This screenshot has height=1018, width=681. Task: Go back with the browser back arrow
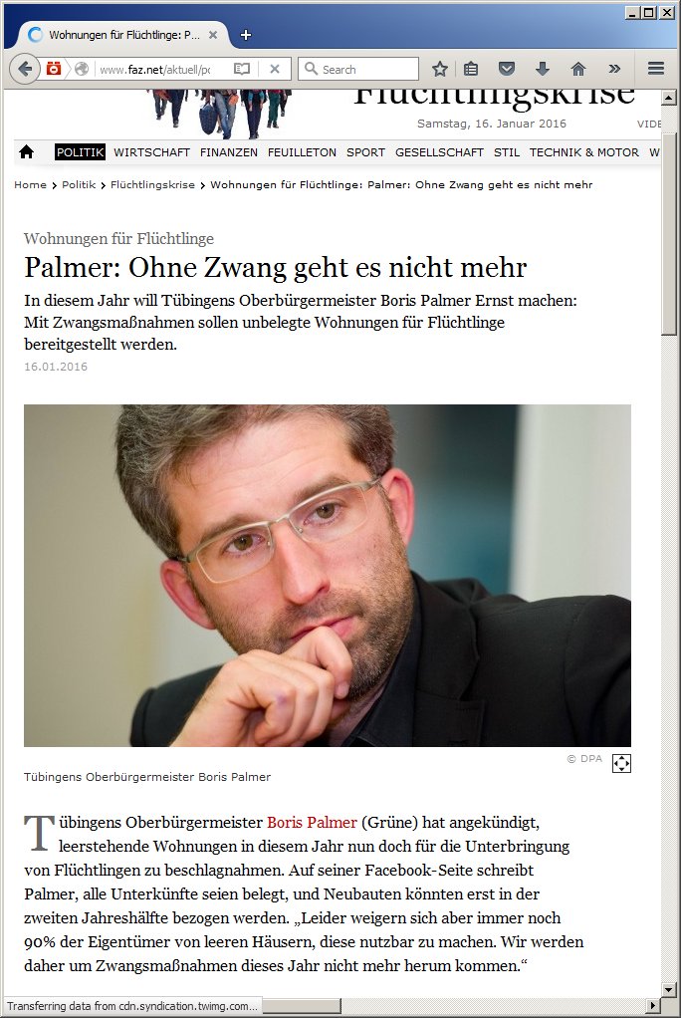(x=25, y=69)
